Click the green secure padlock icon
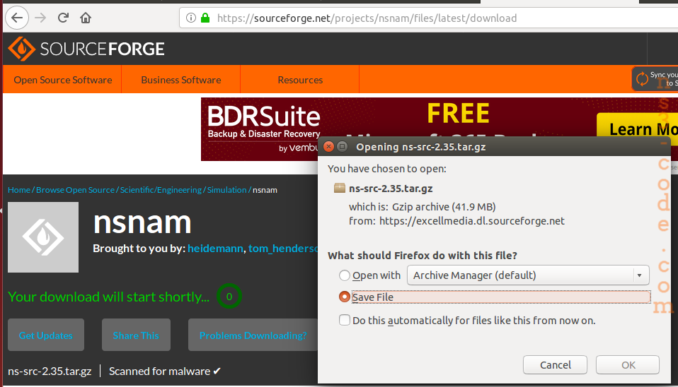Viewport: 678px width, 387px height. point(205,18)
